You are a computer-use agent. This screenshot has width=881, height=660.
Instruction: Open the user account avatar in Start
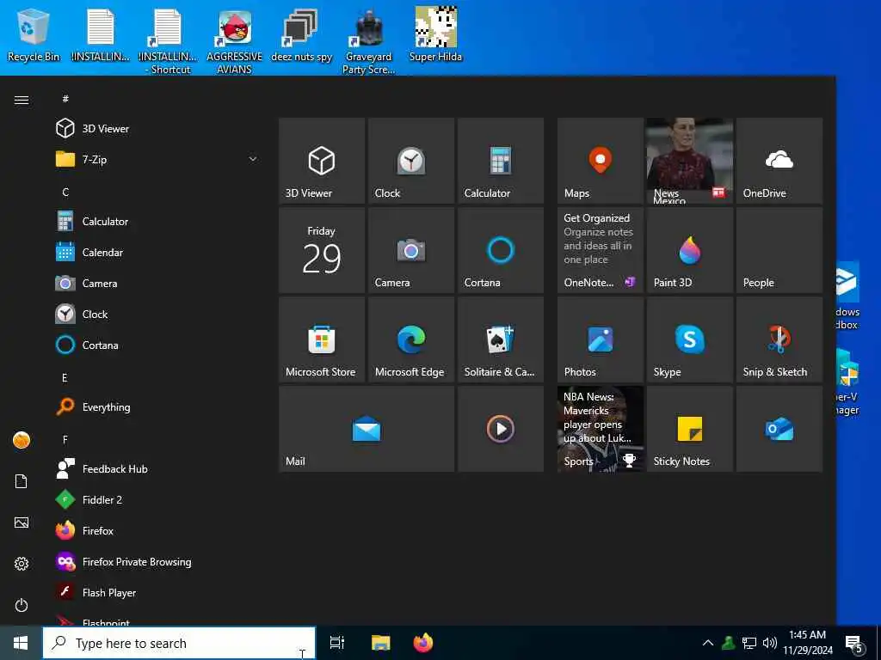click(x=22, y=440)
